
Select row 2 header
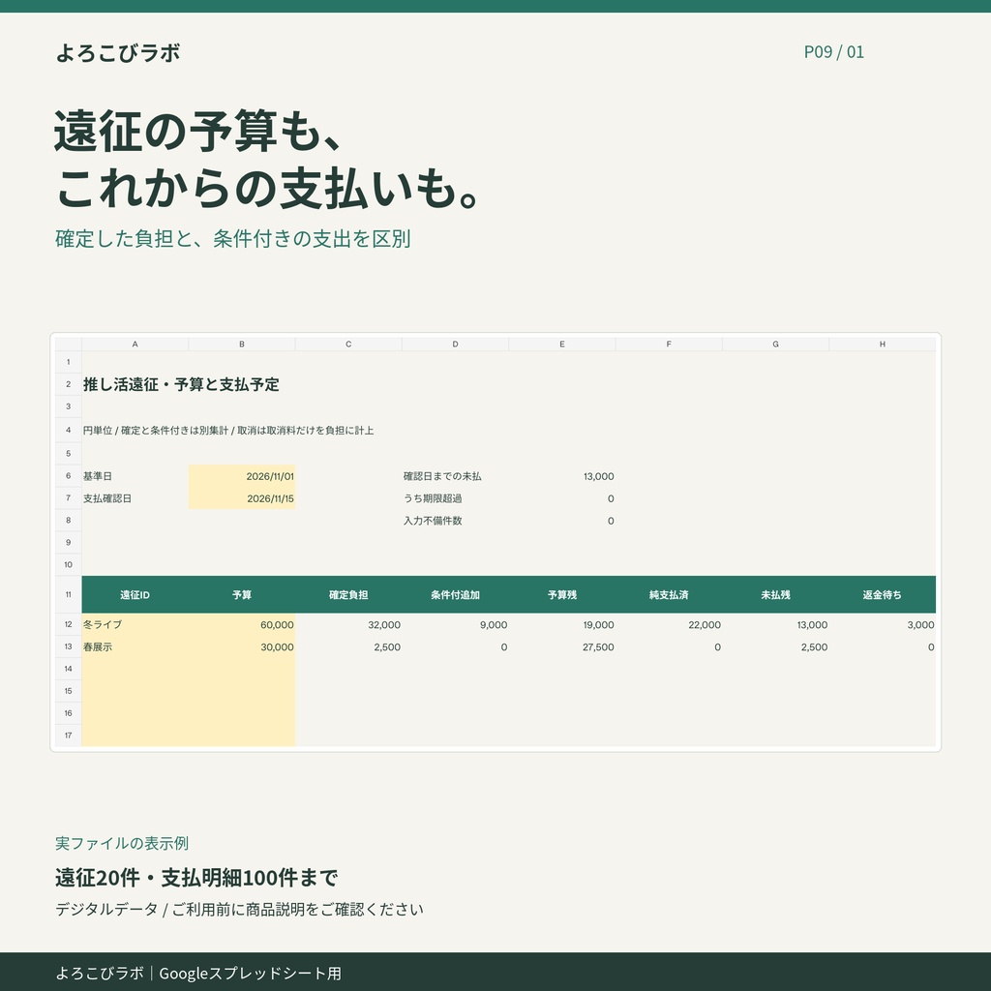[69, 384]
